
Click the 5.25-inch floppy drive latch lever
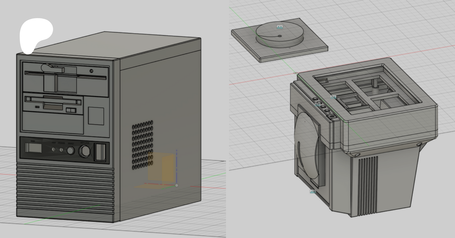(51, 68)
